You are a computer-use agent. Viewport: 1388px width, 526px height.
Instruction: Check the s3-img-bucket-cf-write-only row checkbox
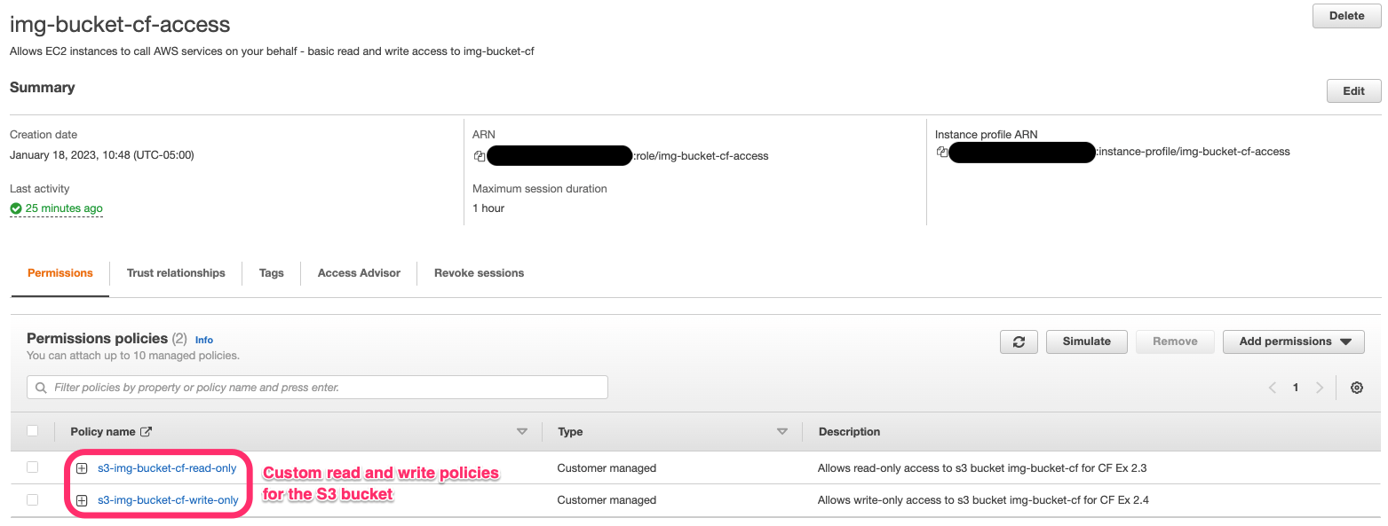pyautogui.click(x=33, y=500)
